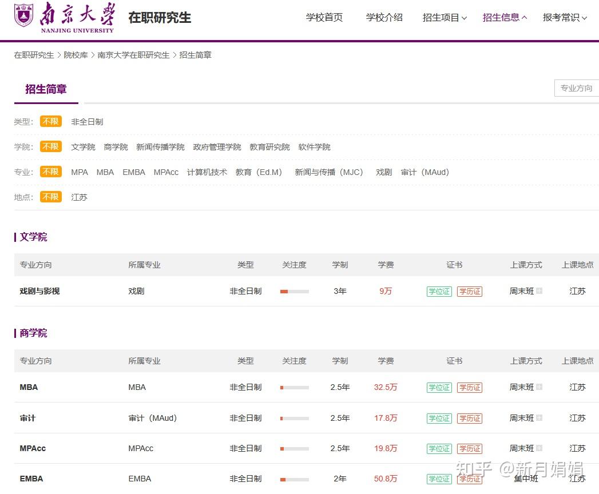
Task: Expand 周末班 plus icon in MBA row
Action: point(539,387)
